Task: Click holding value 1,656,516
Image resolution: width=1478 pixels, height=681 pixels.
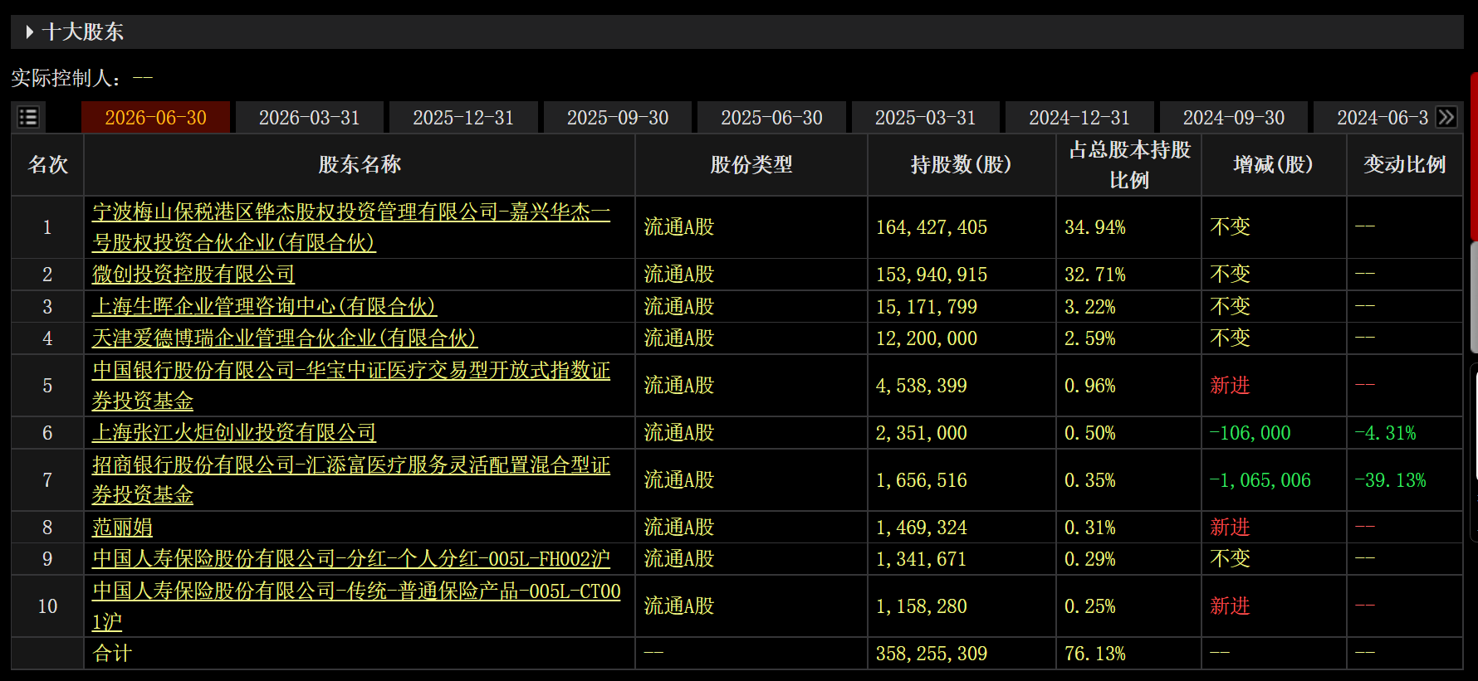Action: coord(922,480)
